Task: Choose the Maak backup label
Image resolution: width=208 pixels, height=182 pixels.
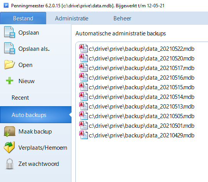Action: tap(35, 132)
